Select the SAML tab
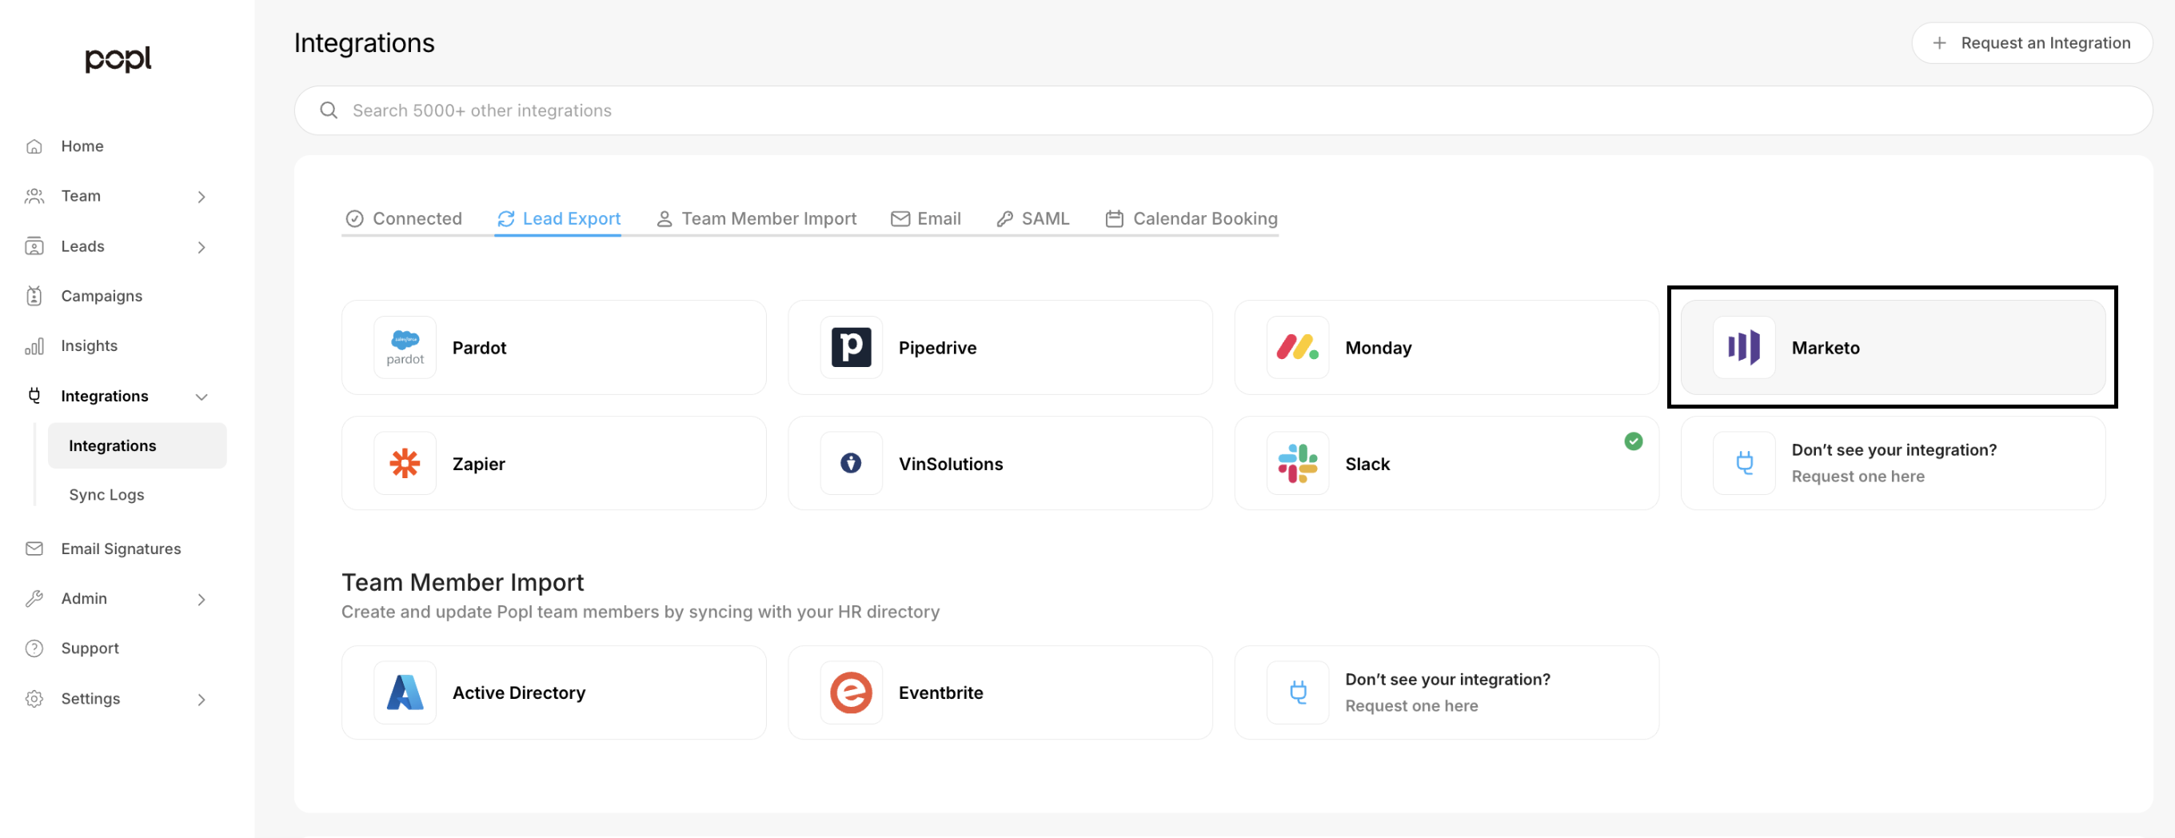This screenshot has height=838, width=2175. pos(1032,218)
